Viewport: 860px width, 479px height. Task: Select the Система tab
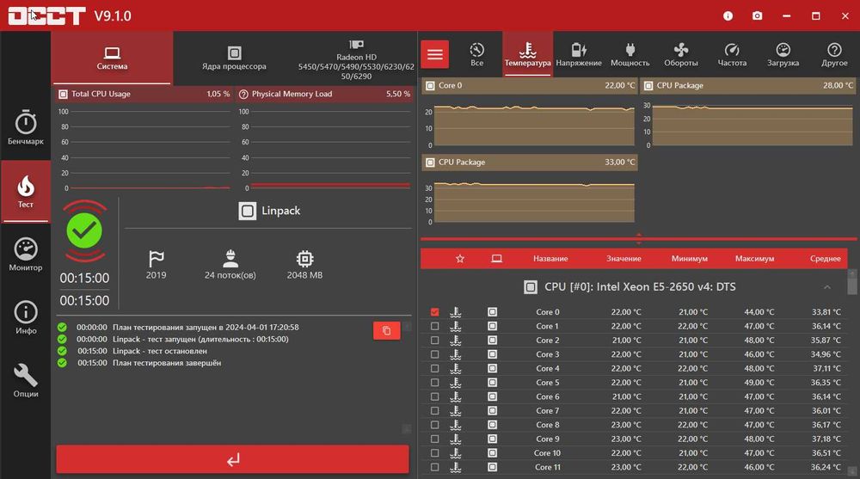coord(112,58)
